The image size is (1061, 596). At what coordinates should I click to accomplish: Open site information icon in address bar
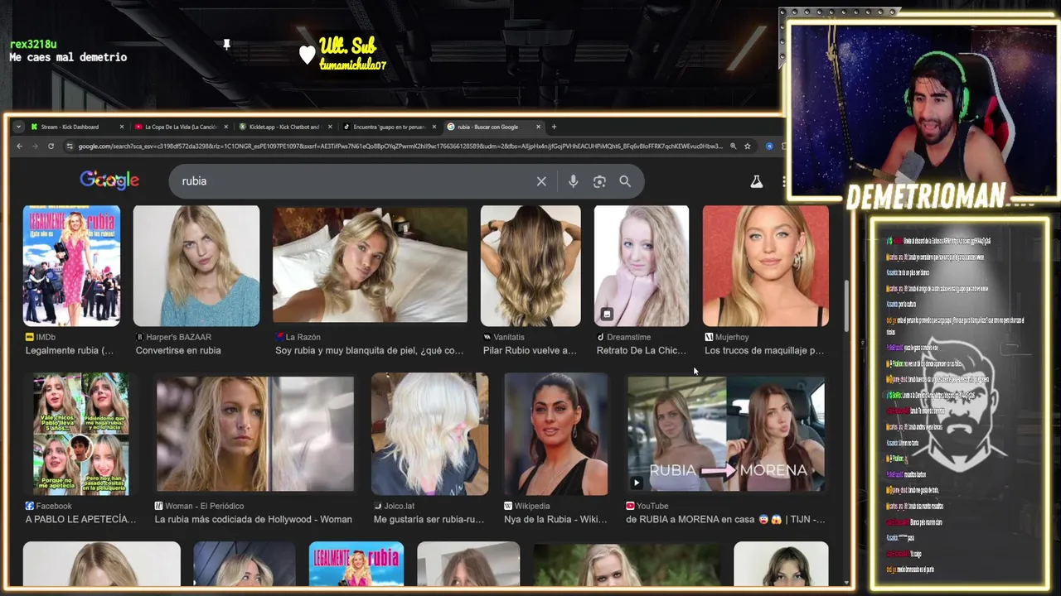point(70,147)
